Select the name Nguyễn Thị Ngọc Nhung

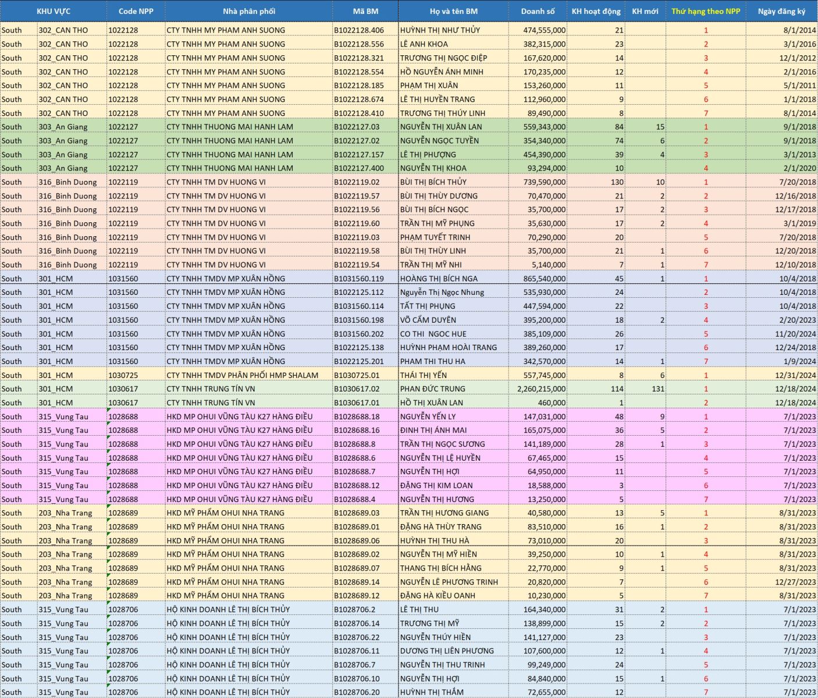tap(442, 293)
